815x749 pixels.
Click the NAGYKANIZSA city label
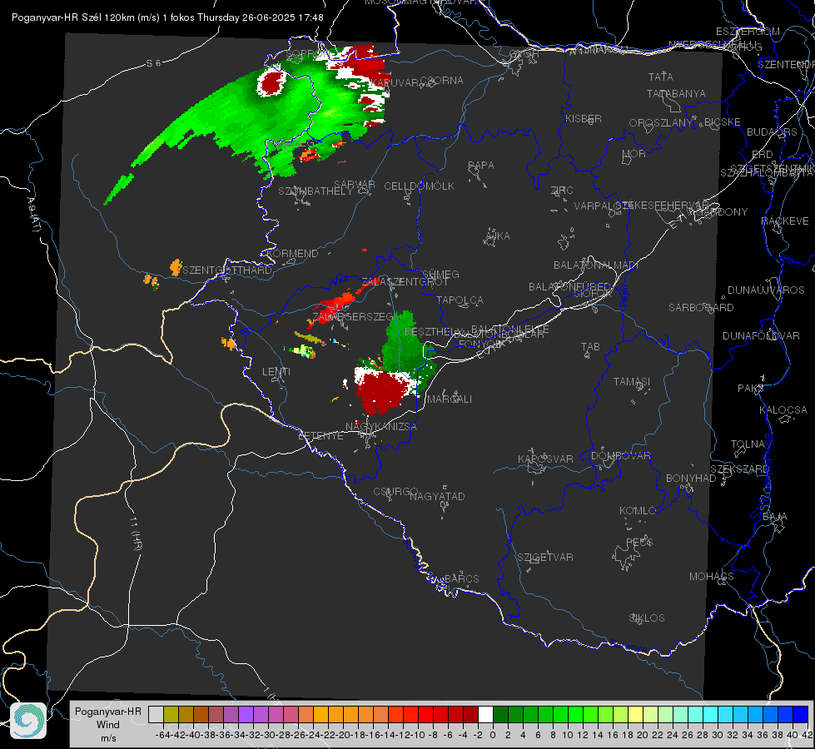tap(381, 427)
